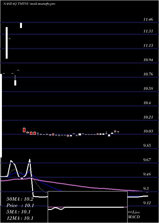Viewport: 159px width, 223px height.
Task: Click the tall white candlestick near 11.13
Action: coord(7,43)
